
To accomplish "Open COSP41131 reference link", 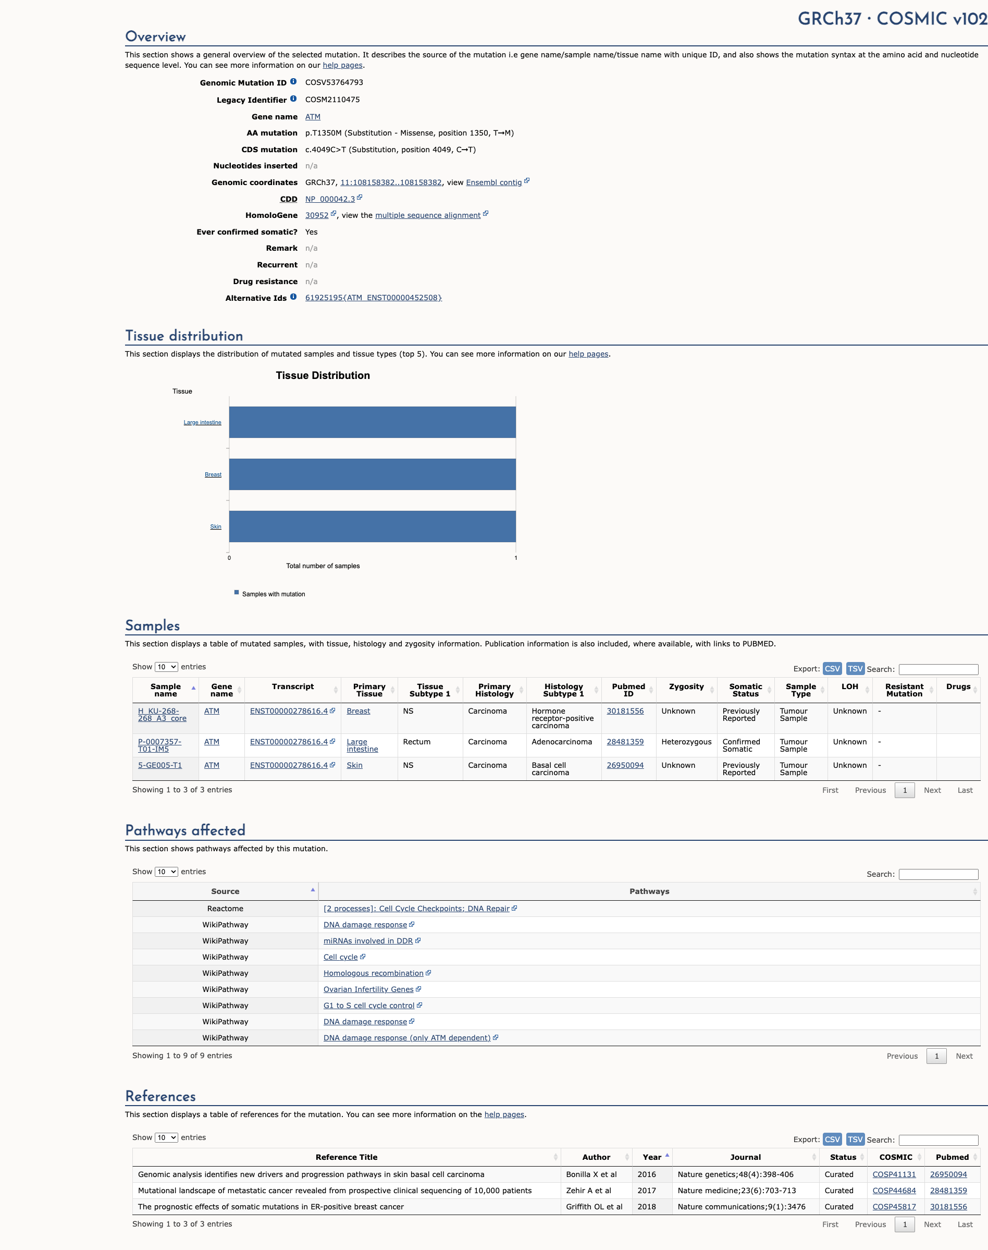I will pos(894,1174).
